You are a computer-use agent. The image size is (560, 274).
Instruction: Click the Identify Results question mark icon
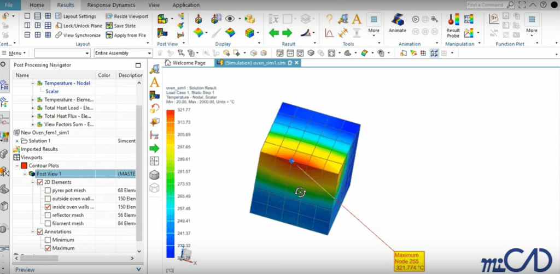(329, 19)
